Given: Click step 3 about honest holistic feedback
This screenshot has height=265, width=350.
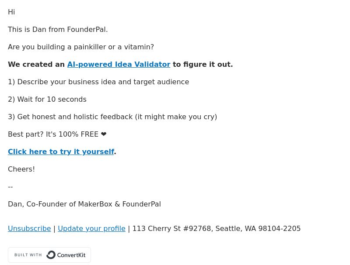Looking at the screenshot, I should coord(112,117).
